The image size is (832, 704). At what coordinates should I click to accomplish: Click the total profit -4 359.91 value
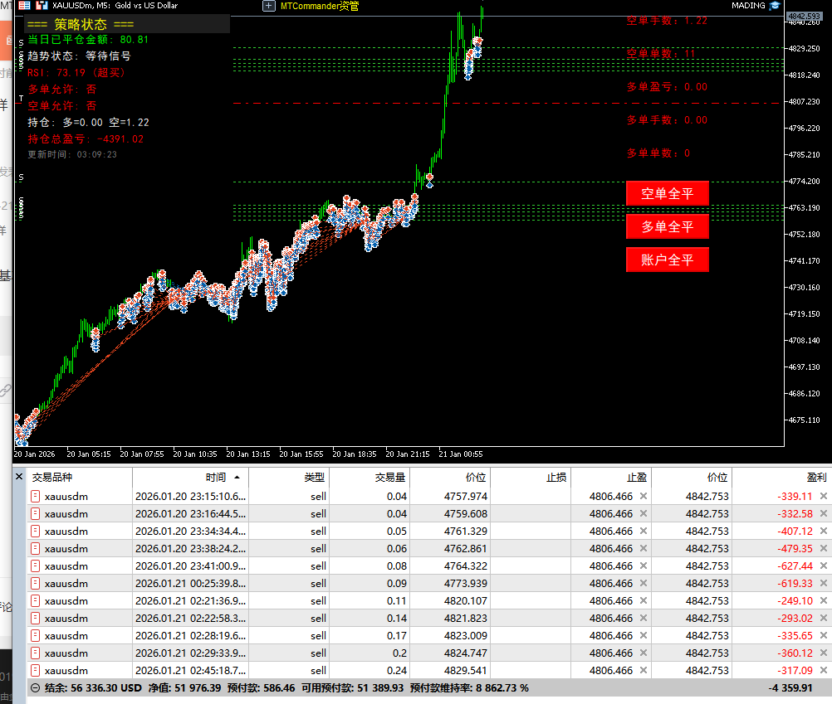(x=790, y=688)
